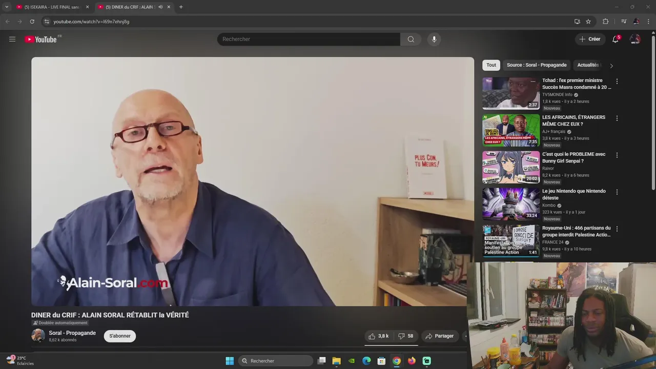This screenshot has height=369, width=656.
Task: Open options menu for Royaume-Uni video
Action: pyautogui.click(x=617, y=229)
